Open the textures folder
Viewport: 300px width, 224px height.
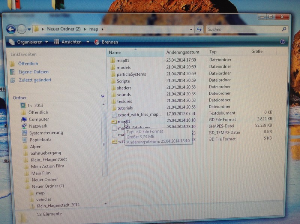(124, 101)
